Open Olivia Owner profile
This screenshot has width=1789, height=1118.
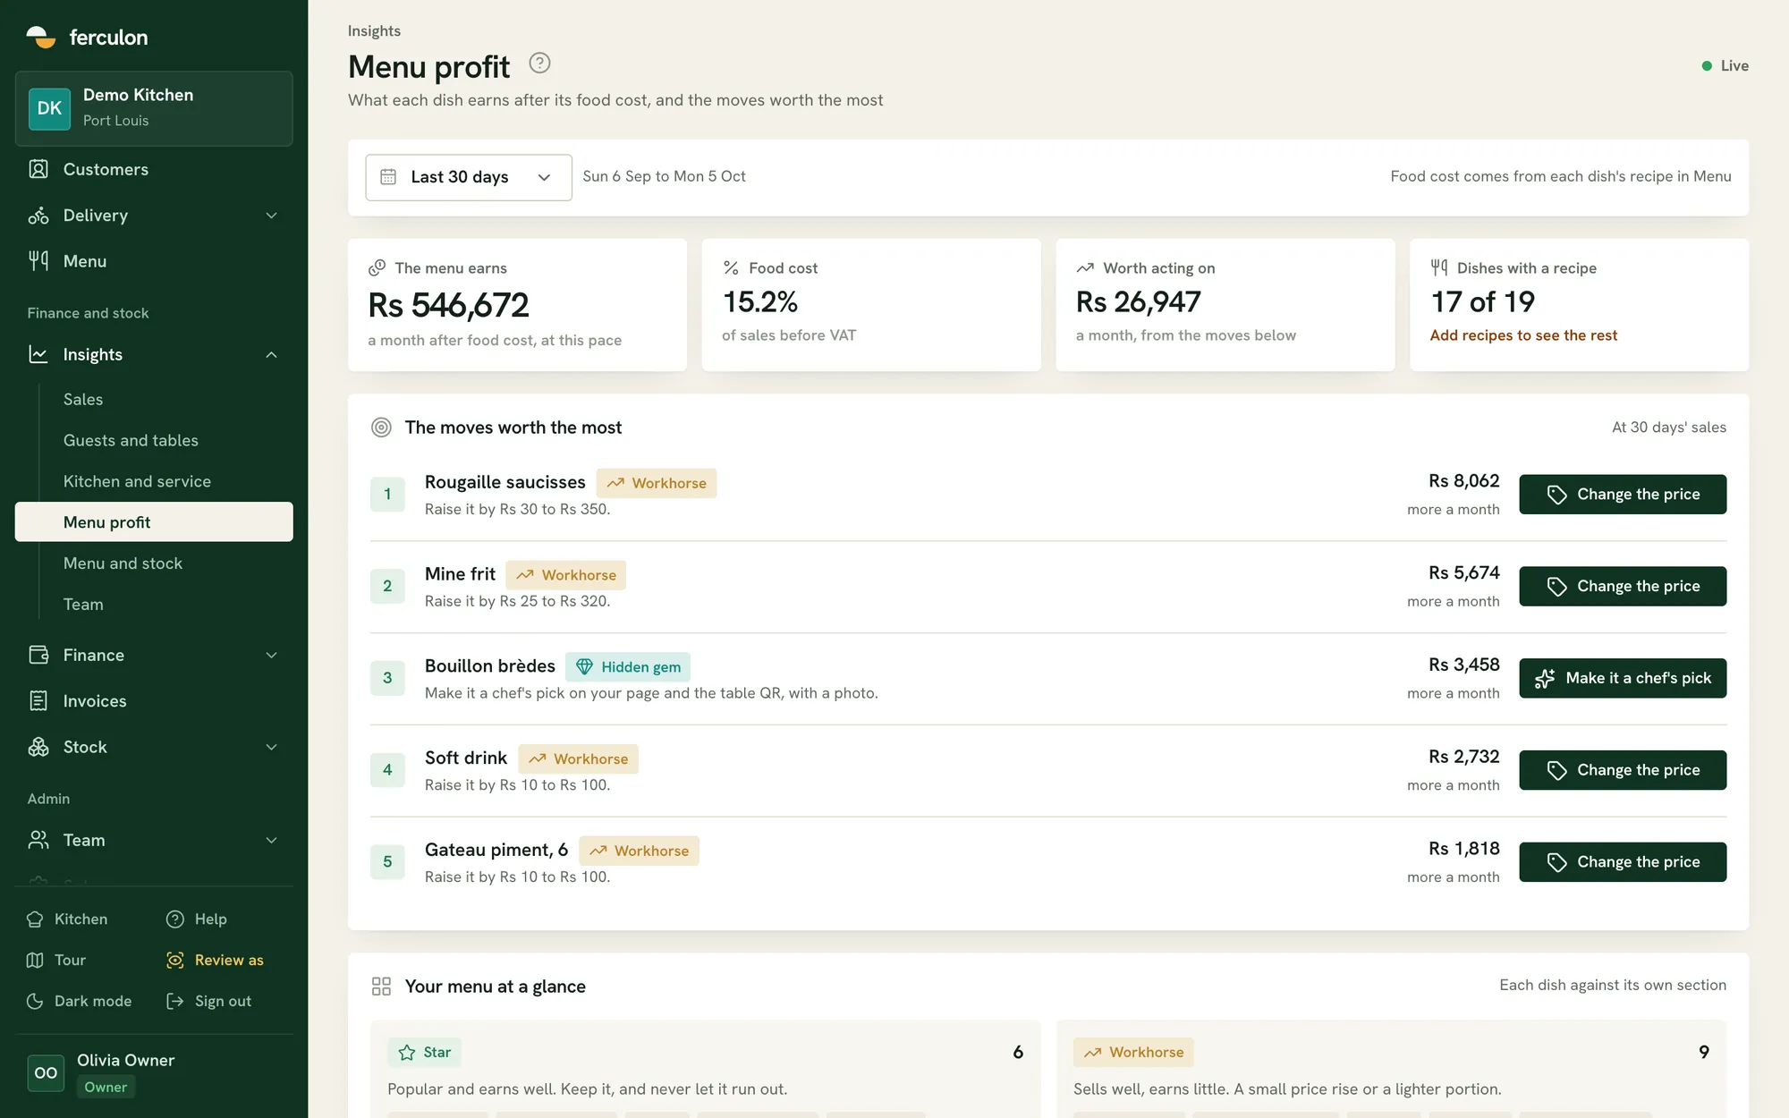coord(154,1072)
